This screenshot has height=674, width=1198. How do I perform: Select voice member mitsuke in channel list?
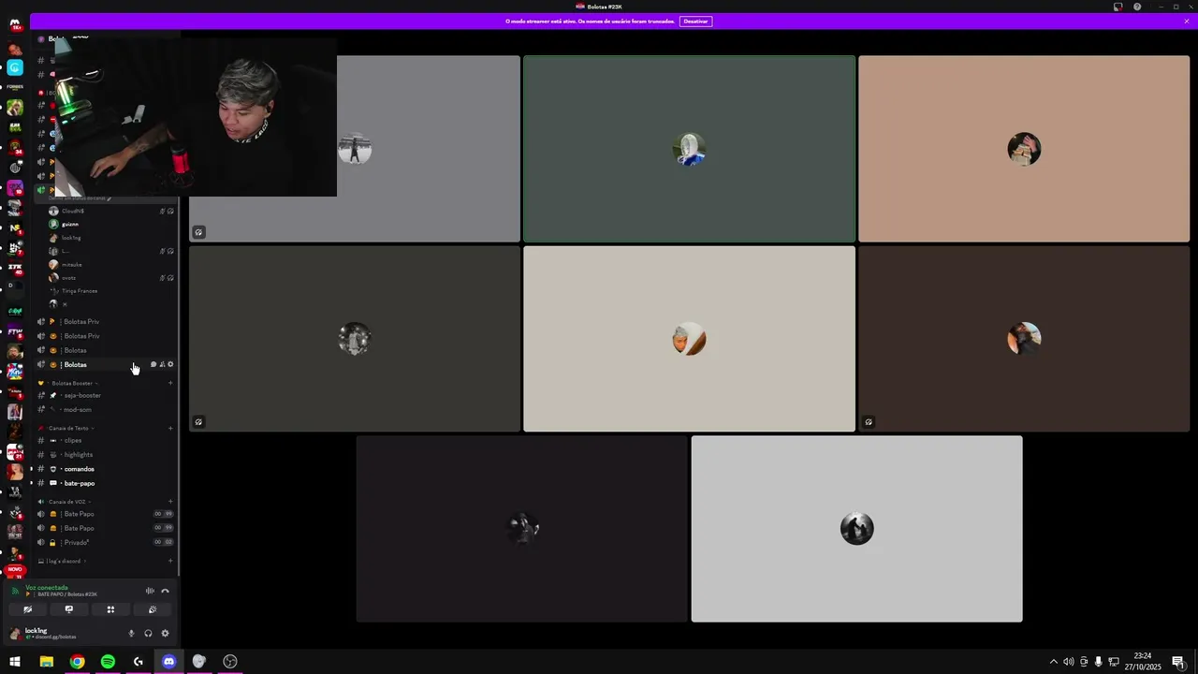pos(110,265)
